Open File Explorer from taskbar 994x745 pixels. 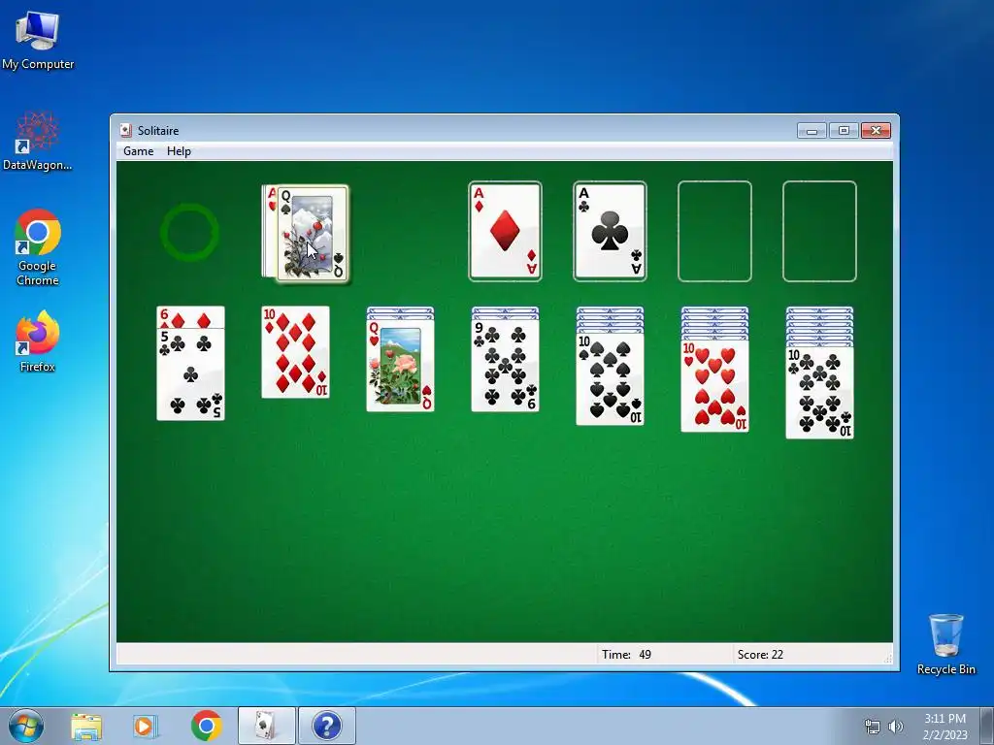86,726
